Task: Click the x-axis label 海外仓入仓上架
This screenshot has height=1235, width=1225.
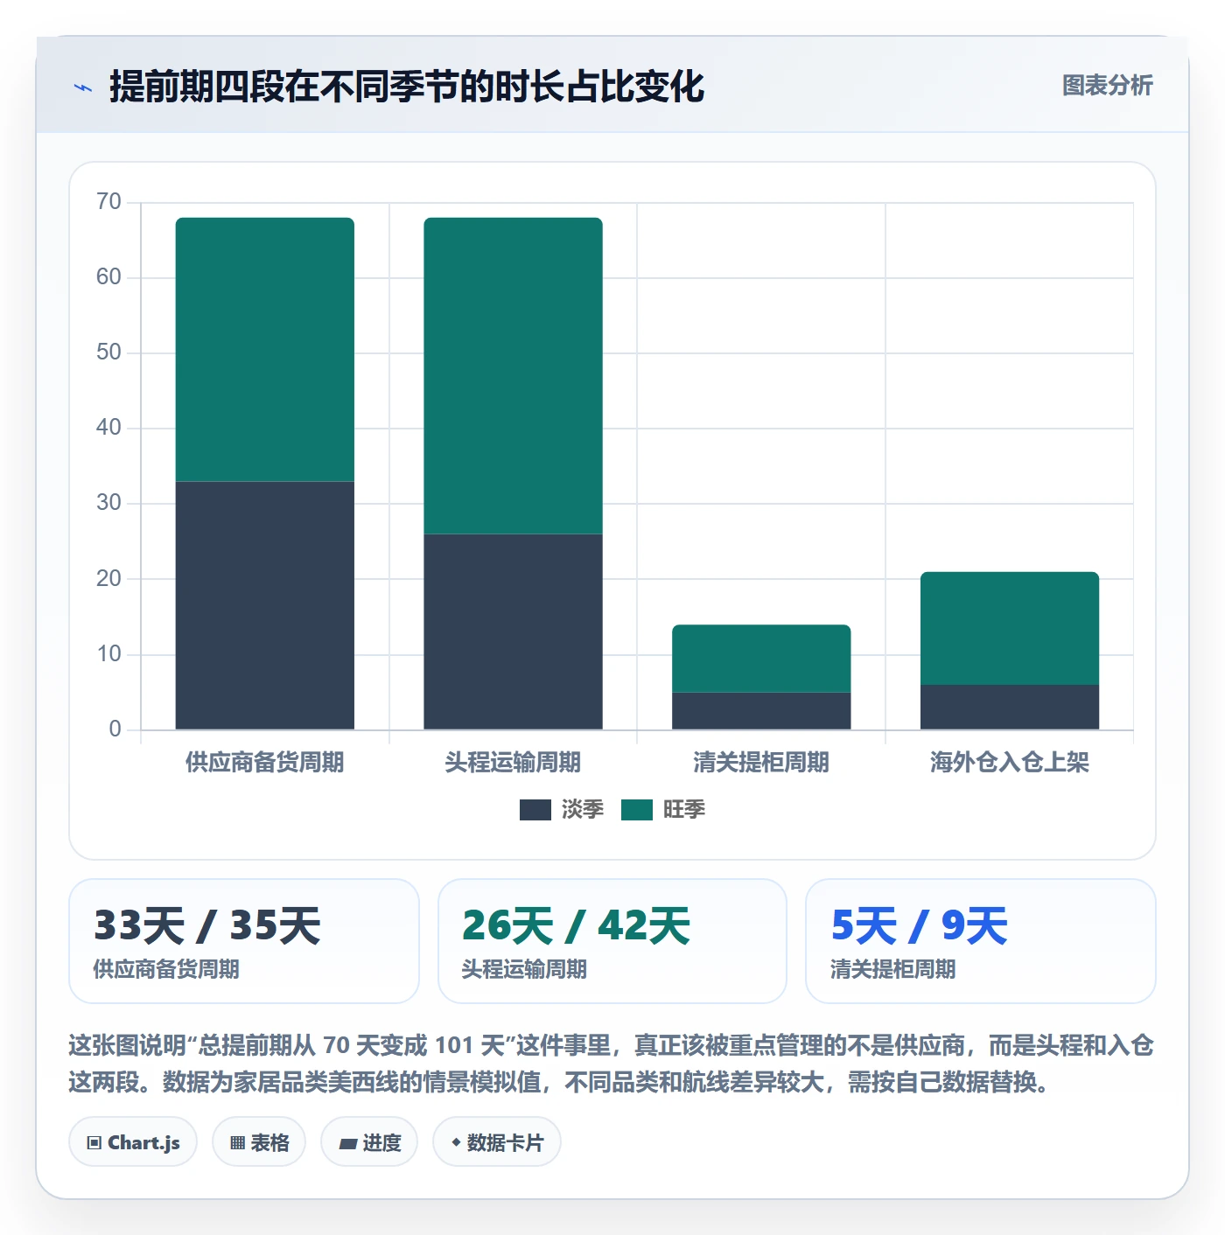Action: [1010, 763]
